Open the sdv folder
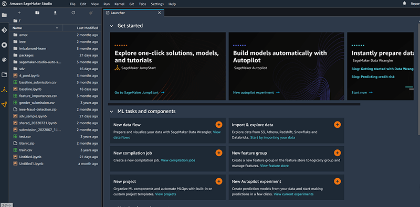This screenshot has height=207, width=420. point(56,69)
